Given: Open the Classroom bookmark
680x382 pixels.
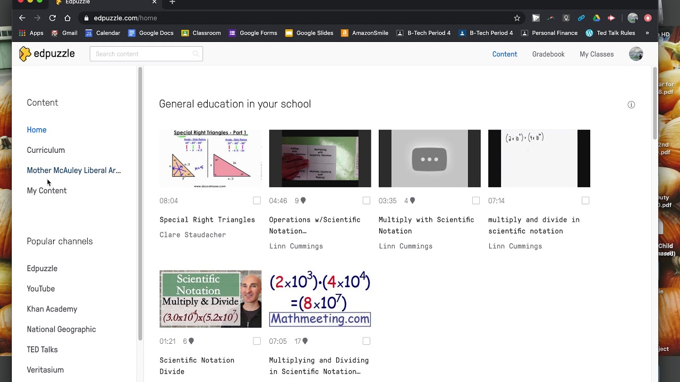Looking at the screenshot, I should pyautogui.click(x=201, y=33).
